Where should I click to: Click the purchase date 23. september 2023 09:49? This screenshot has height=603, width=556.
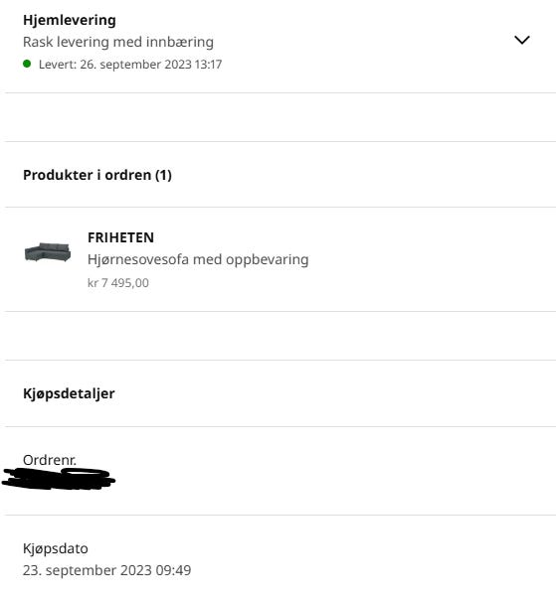point(107,570)
